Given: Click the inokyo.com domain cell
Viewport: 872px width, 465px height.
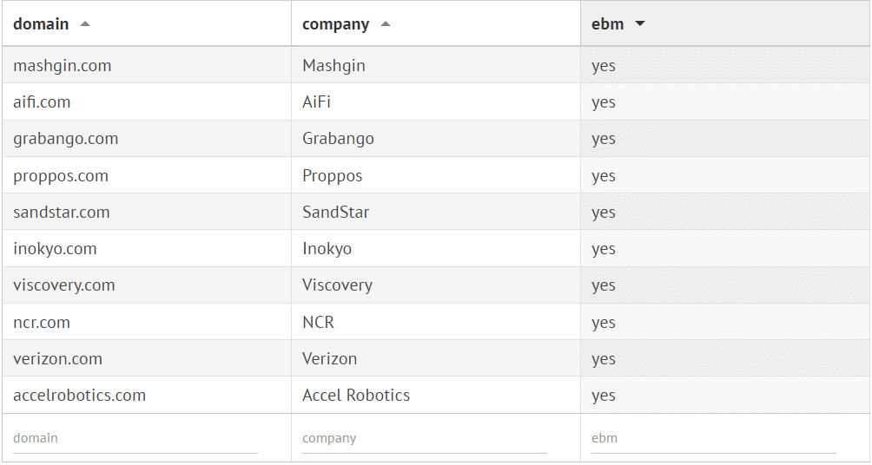Looking at the screenshot, I should tap(55, 249).
